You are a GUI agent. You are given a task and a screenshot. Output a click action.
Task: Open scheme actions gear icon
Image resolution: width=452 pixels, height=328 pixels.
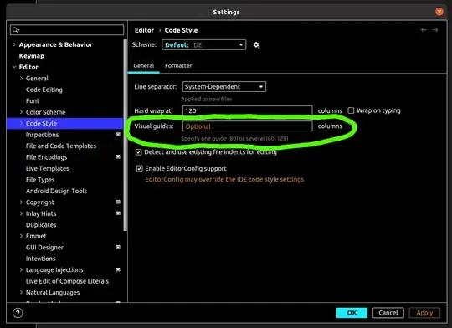click(x=256, y=45)
